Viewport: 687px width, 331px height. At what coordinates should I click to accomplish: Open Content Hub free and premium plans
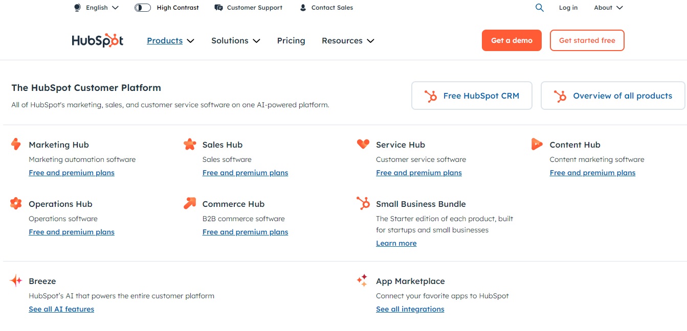(x=592, y=173)
